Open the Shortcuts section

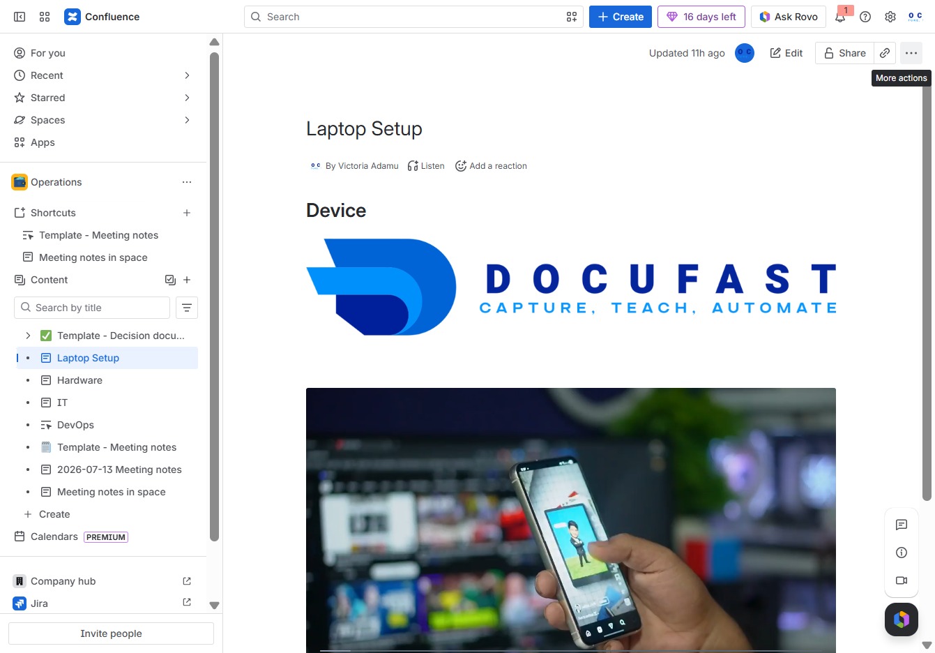pyautogui.click(x=53, y=213)
